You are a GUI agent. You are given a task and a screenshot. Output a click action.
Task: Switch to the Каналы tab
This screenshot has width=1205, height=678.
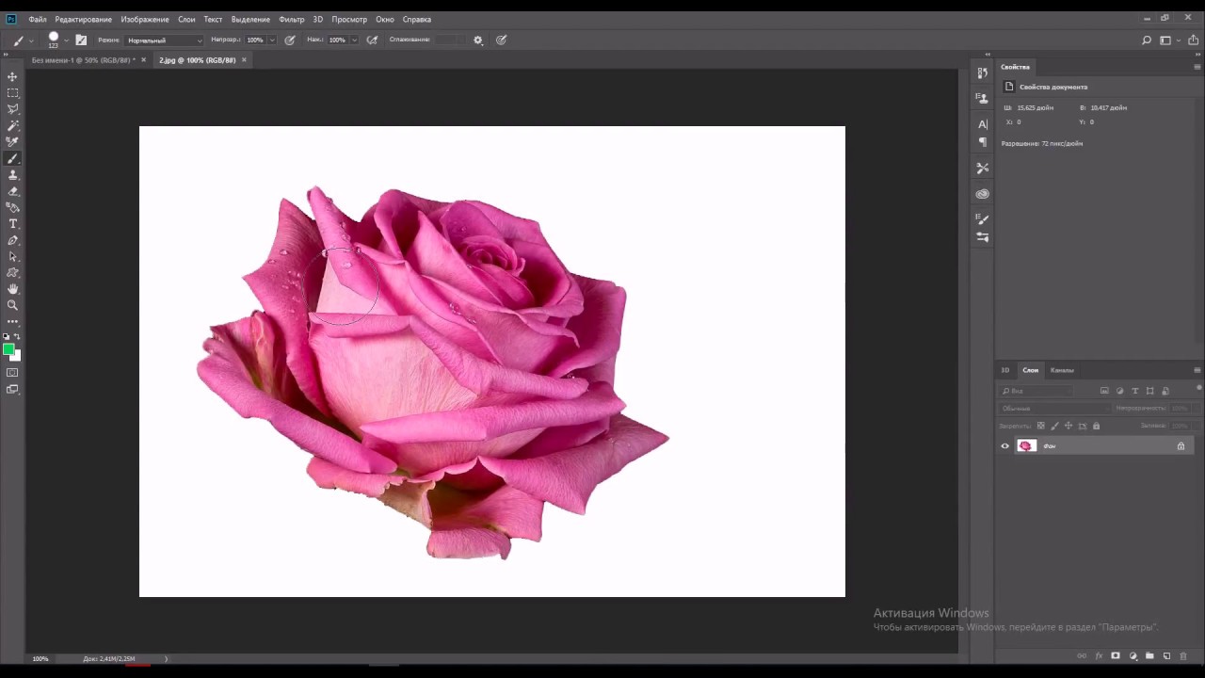pyautogui.click(x=1062, y=370)
